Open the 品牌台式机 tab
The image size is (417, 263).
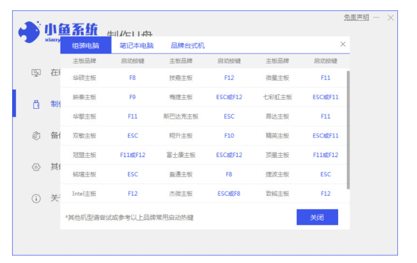pyautogui.click(x=188, y=45)
